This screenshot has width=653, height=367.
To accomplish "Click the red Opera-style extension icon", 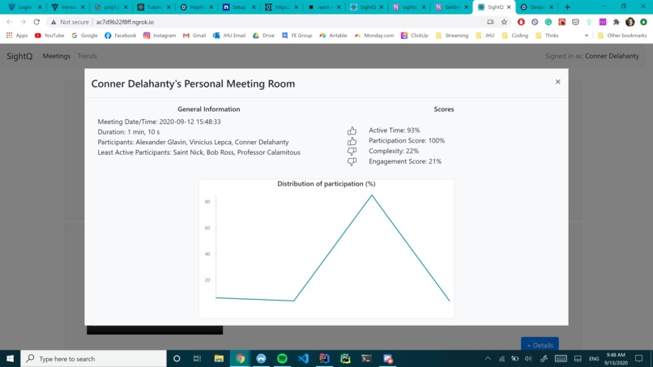I will click(x=521, y=22).
